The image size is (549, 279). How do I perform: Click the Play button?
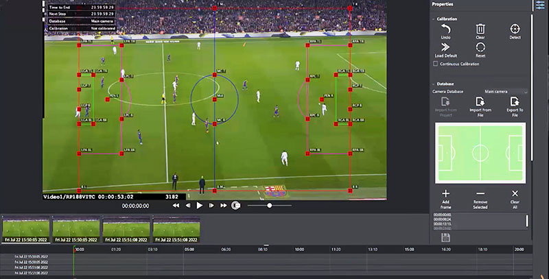click(x=199, y=206)
